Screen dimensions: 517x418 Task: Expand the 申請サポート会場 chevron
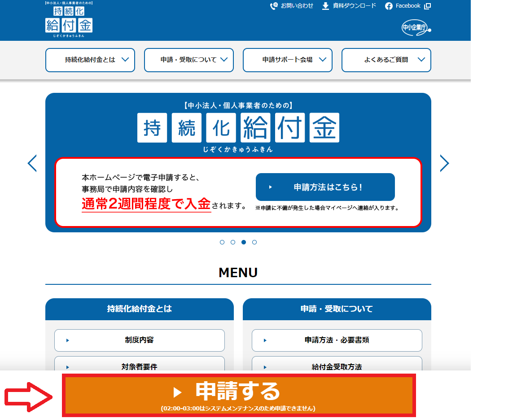(x=323, y=60)
